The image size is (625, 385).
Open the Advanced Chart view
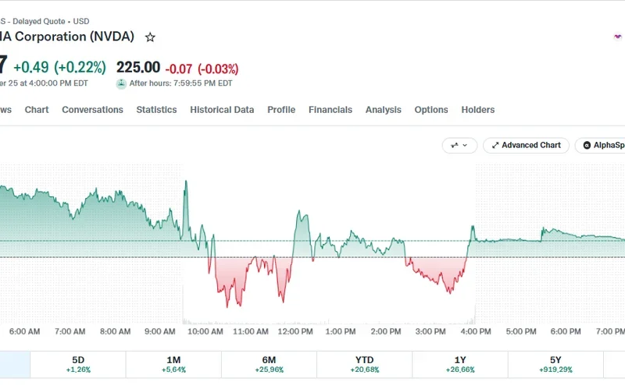[x=526, y=146]
